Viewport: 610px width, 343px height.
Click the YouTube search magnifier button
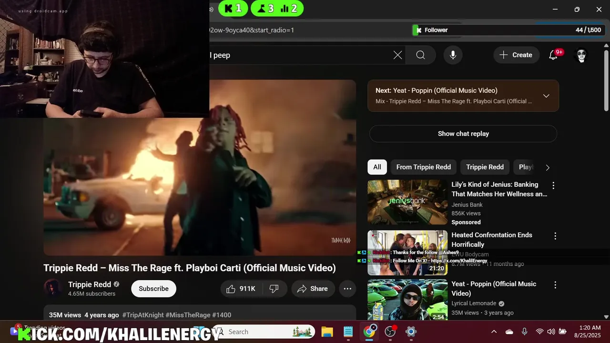[x=420, y=55]
